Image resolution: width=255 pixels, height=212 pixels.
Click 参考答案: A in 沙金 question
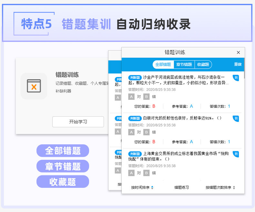(x=182, y=106)
